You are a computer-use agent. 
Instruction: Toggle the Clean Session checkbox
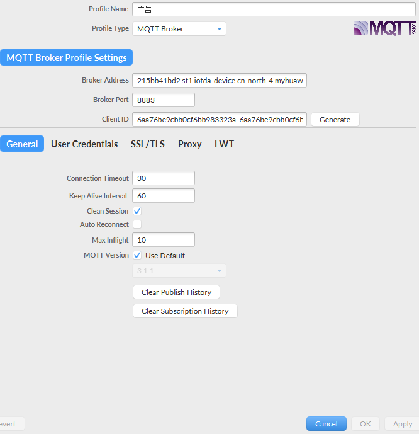click(x=137, y=211)
